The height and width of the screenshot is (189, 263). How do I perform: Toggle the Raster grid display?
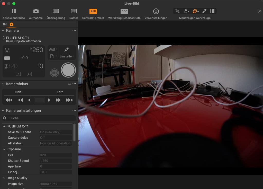tap(74, 11)
